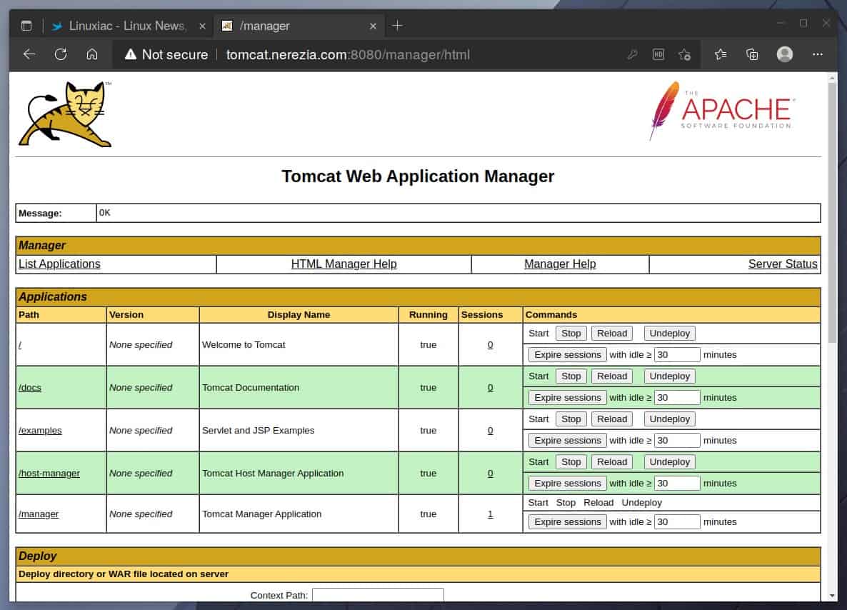Open the Server Status link
The image size is (847, 610).
click(782, 264)
